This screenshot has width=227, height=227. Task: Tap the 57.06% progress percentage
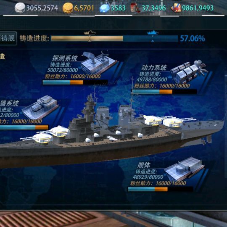point(193,39)
